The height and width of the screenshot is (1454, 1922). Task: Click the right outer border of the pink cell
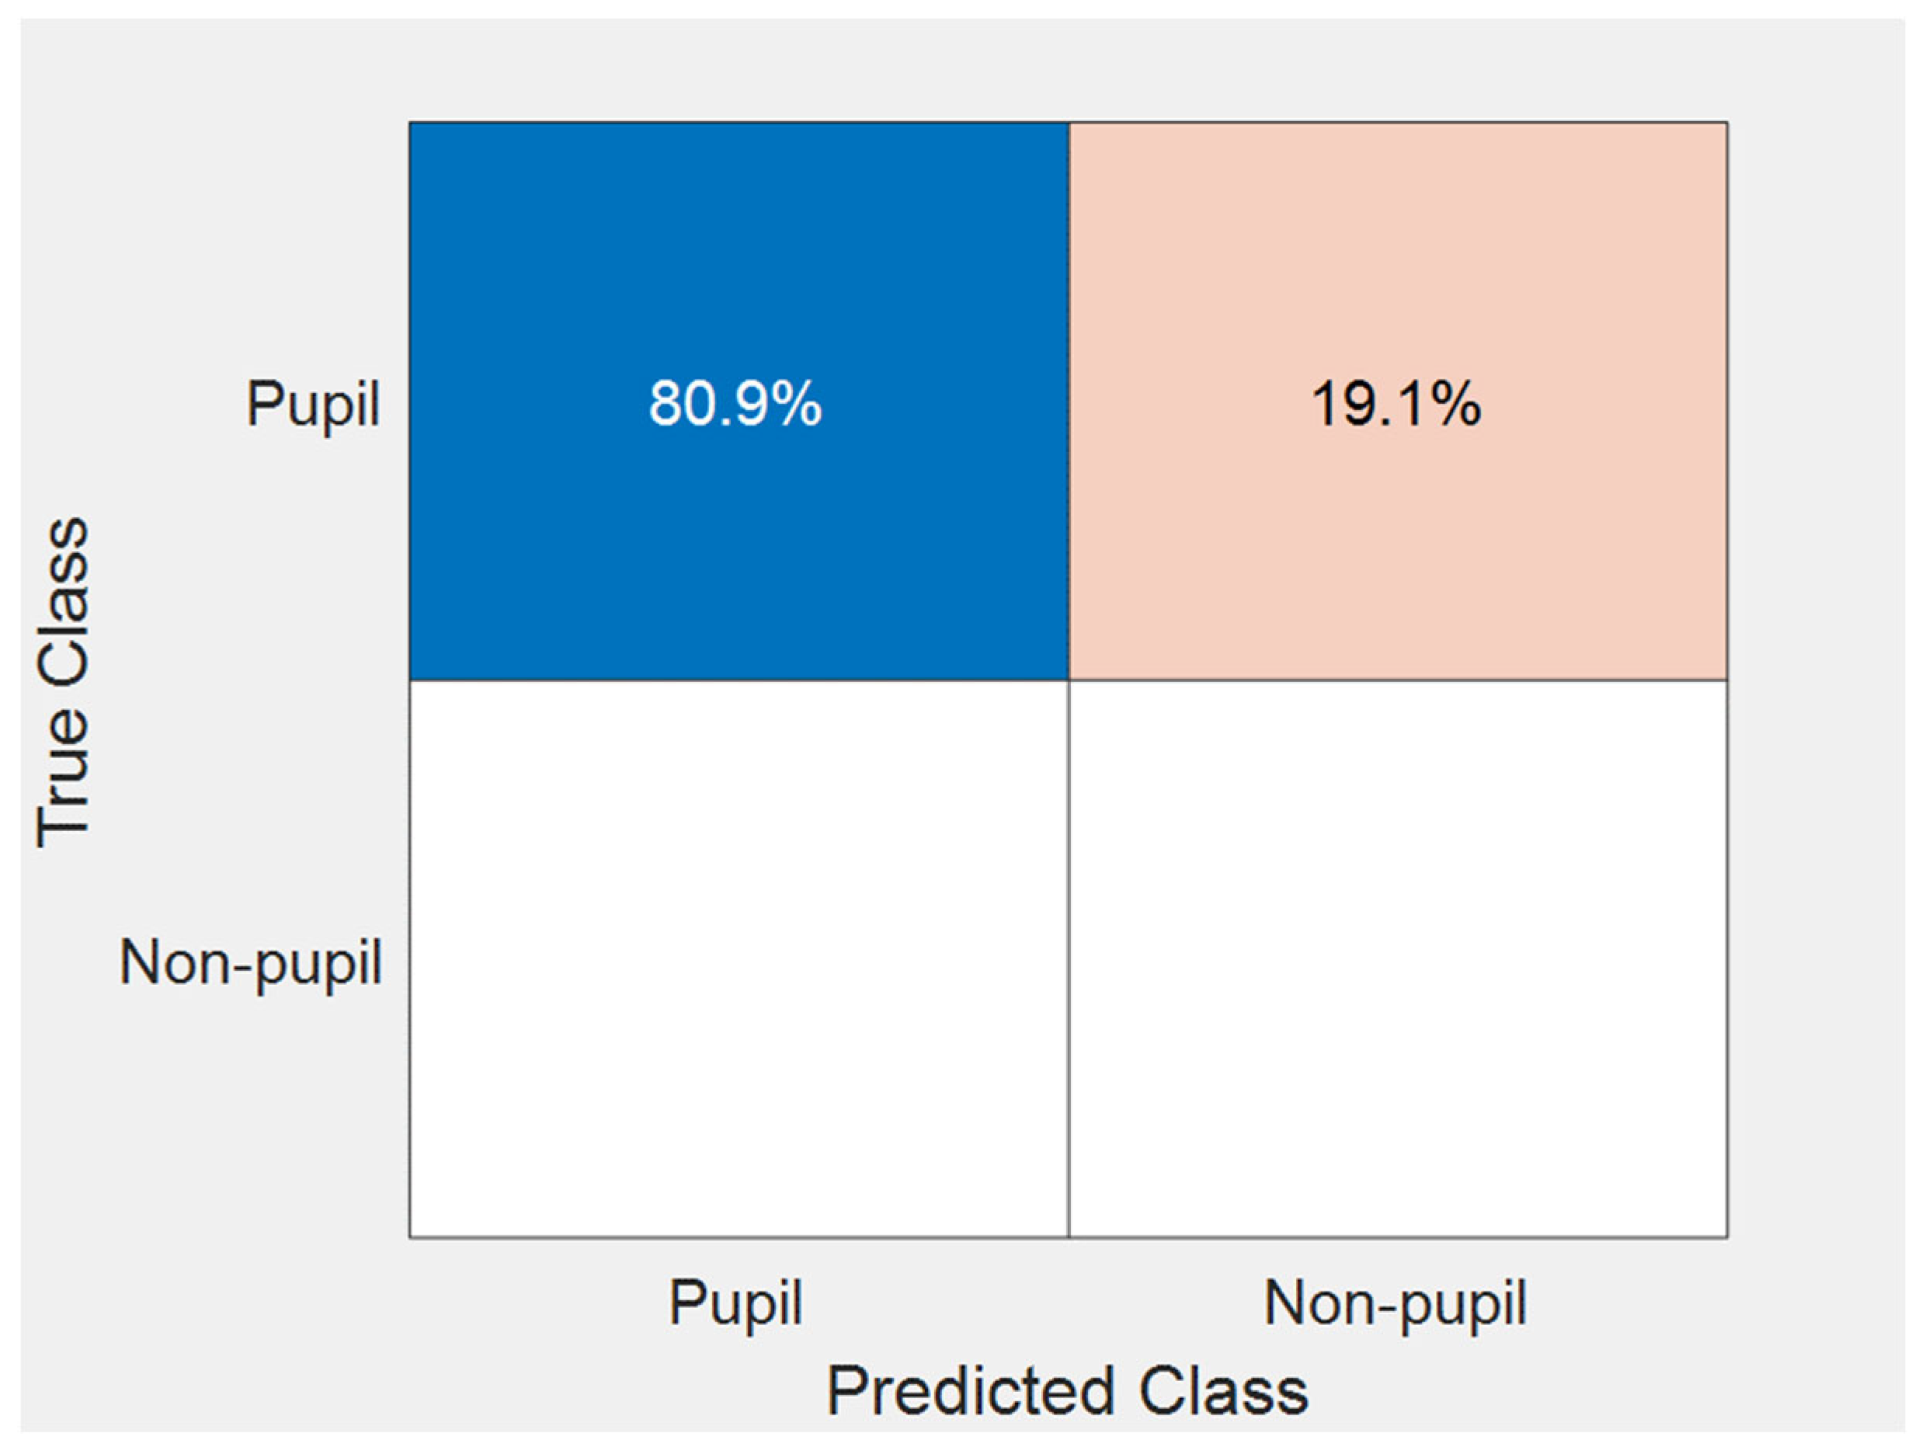(1727, 400)
